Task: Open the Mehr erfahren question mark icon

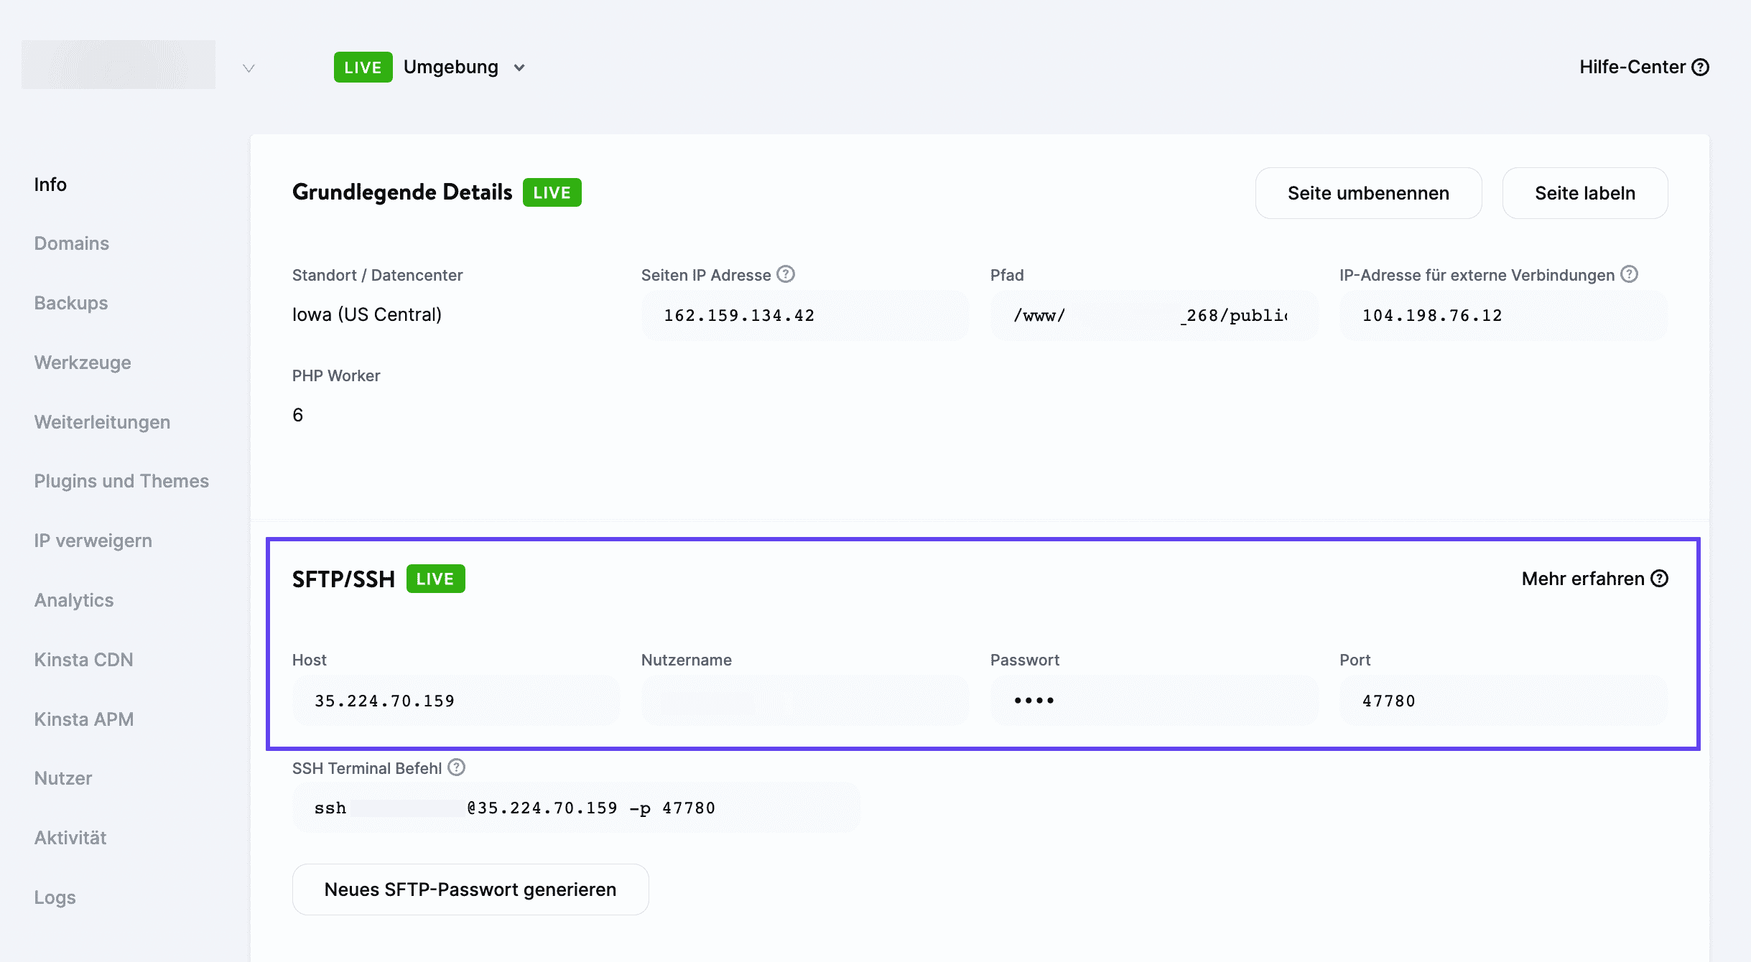Action: (1661, 578)
